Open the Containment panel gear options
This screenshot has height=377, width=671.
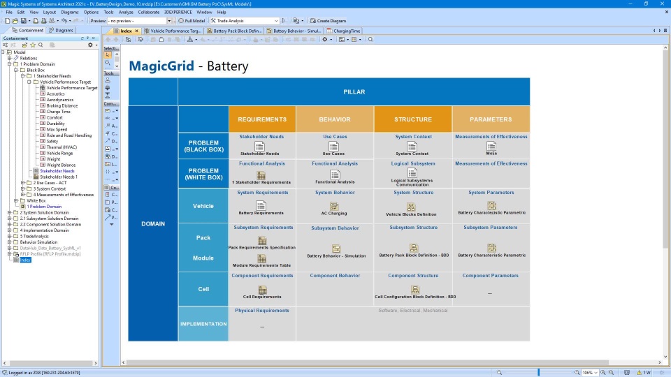[90, 45]
